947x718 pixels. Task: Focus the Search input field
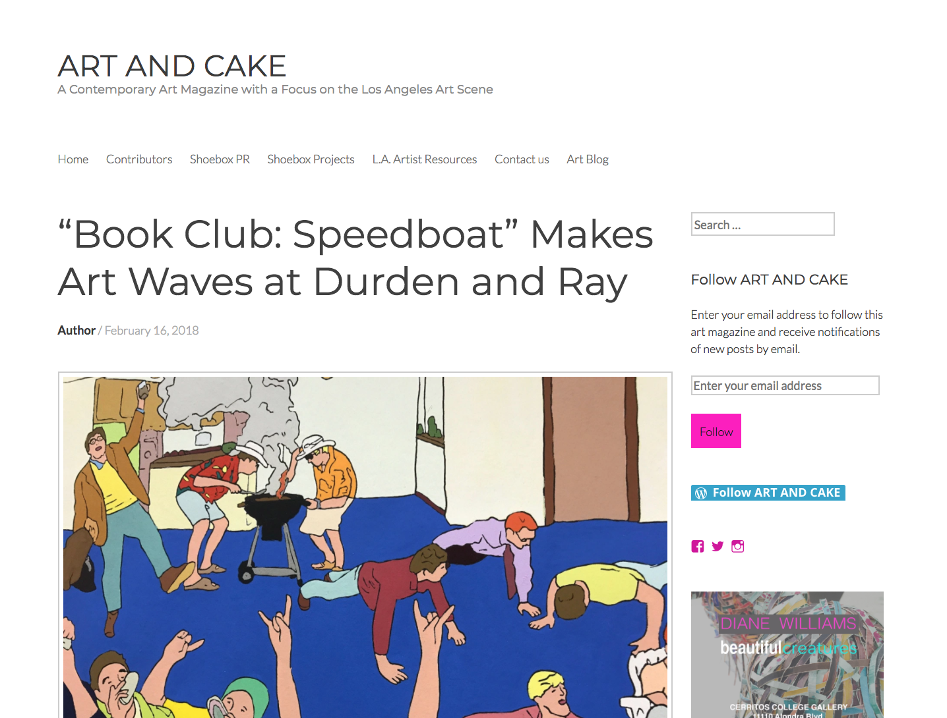[x=763, y=224]
